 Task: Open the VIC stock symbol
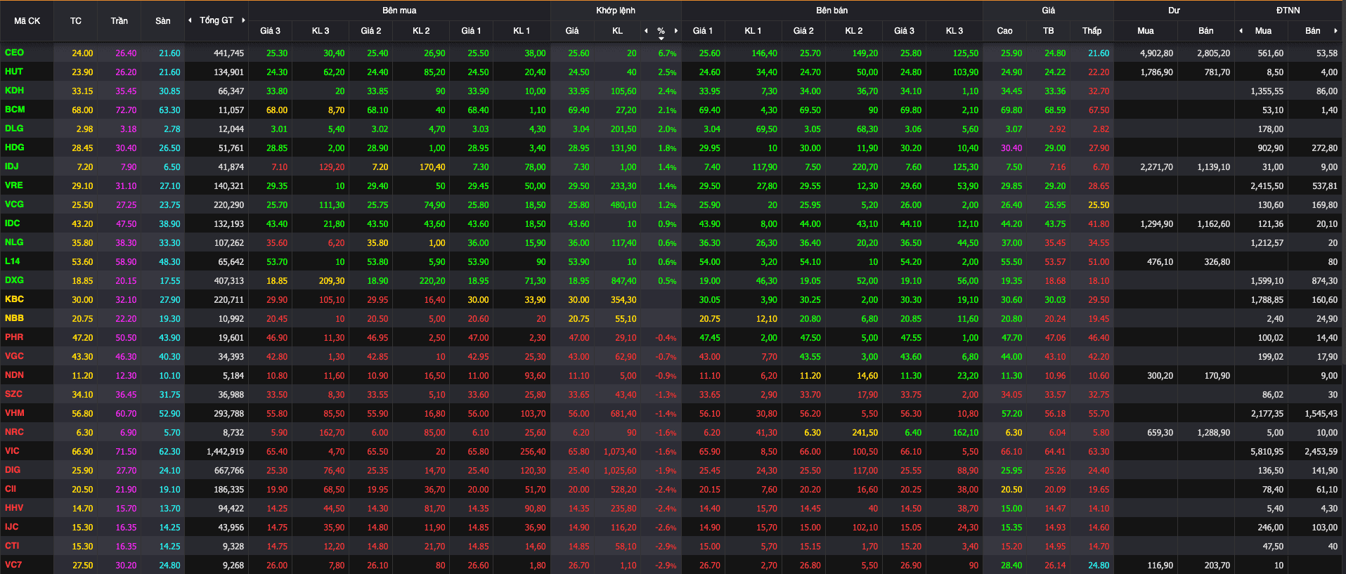click(12, 451)
